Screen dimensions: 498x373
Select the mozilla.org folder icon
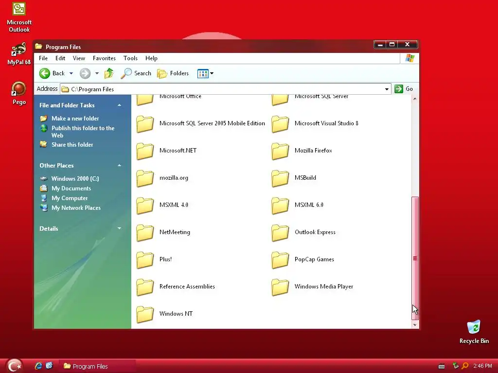click(145, 178)
